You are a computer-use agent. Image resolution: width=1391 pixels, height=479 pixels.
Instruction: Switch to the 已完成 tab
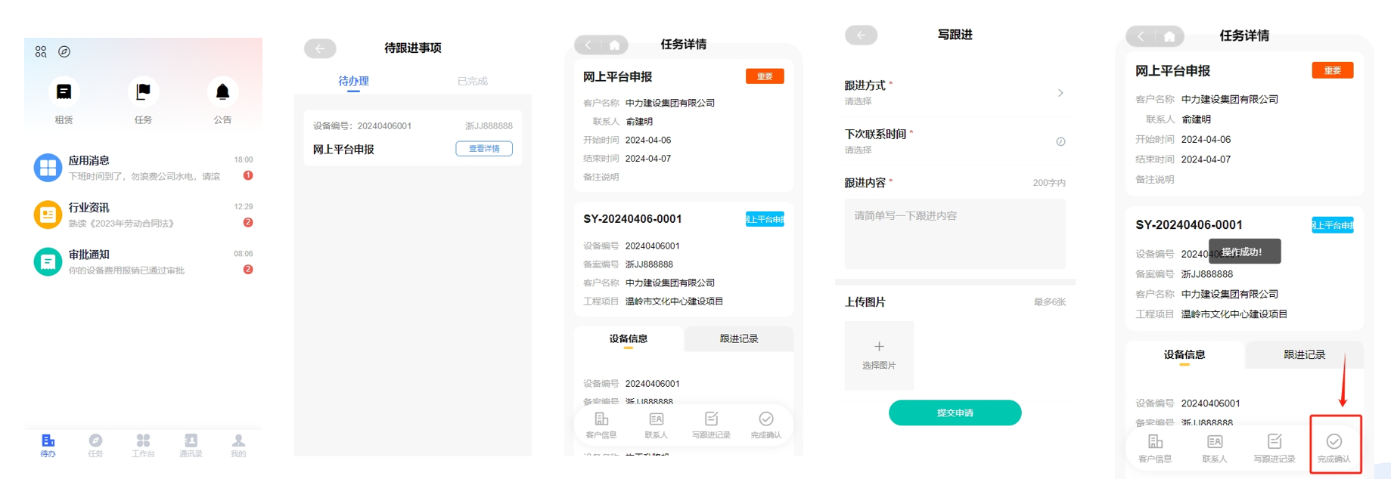click(x=472, y=81)
